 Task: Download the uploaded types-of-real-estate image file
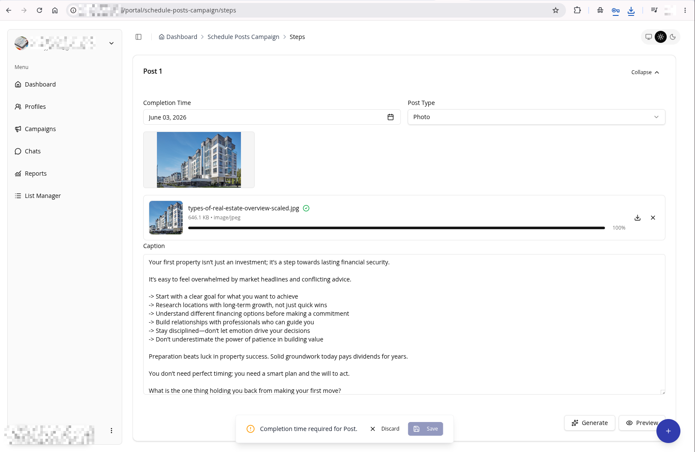pyautogui.click(x=638, y=218)
